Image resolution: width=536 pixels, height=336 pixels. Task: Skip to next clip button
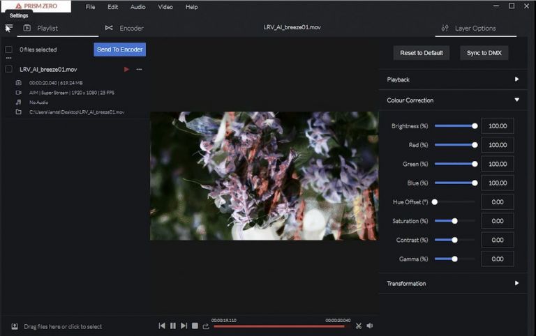tap(184, 326)
